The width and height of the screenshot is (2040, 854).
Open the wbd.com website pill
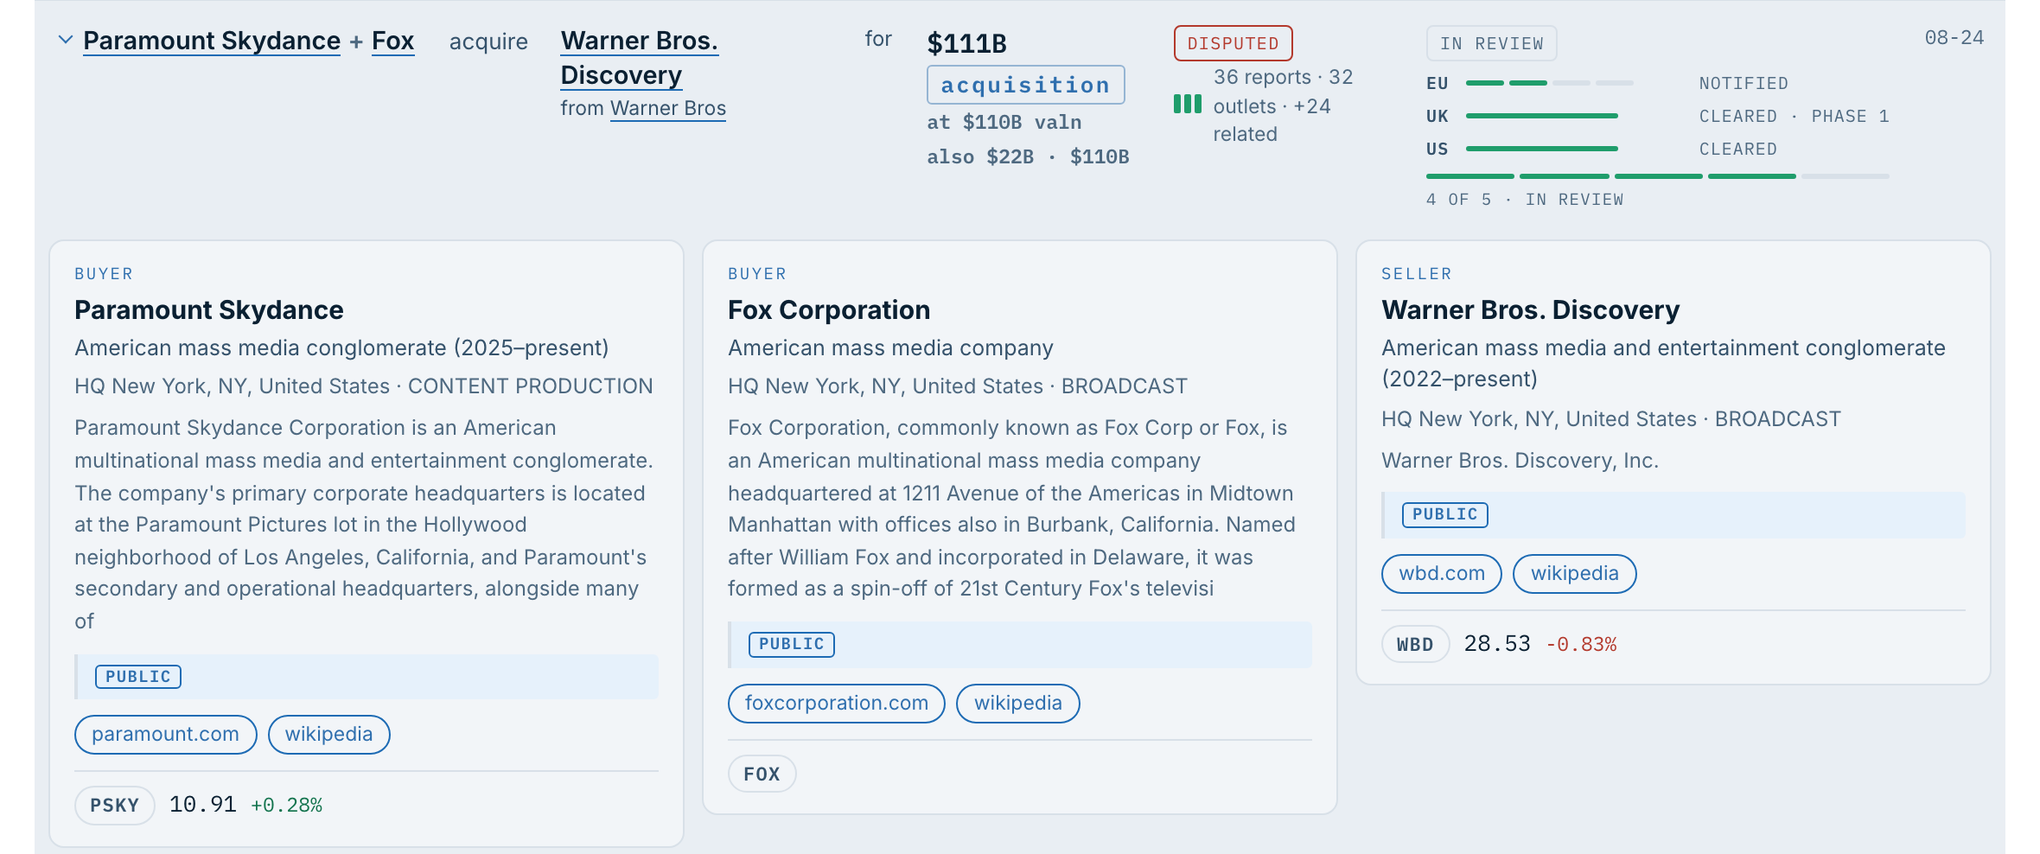(1442, 574)
